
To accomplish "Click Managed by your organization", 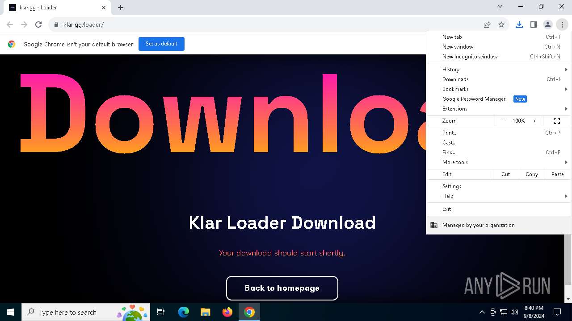I will [498, 225].
